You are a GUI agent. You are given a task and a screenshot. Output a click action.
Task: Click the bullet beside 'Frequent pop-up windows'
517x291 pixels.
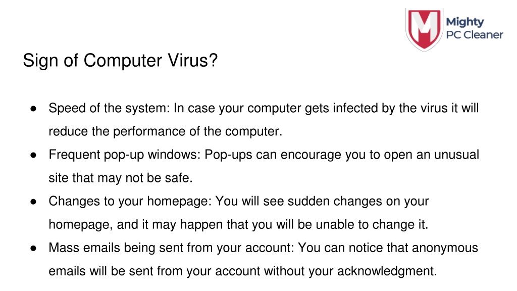[x=33, y=155]
